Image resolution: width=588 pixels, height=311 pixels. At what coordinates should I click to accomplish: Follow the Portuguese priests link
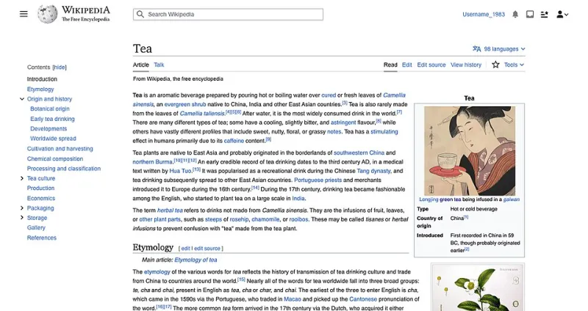tap(318, 180)
